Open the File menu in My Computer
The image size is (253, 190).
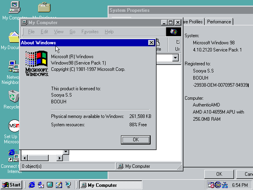31,32
